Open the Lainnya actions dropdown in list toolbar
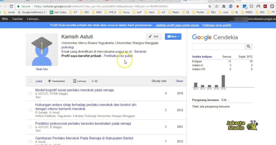Viewport: 276px width, 145px height. click(79, 81)
